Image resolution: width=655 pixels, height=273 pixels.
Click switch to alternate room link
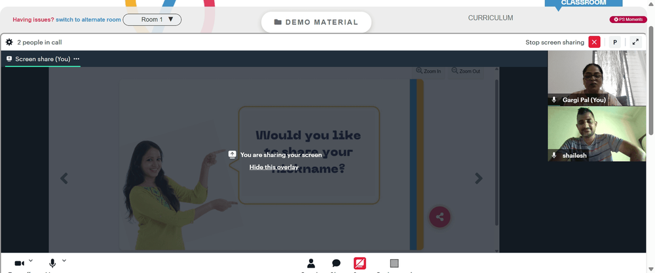click(88, 20)
